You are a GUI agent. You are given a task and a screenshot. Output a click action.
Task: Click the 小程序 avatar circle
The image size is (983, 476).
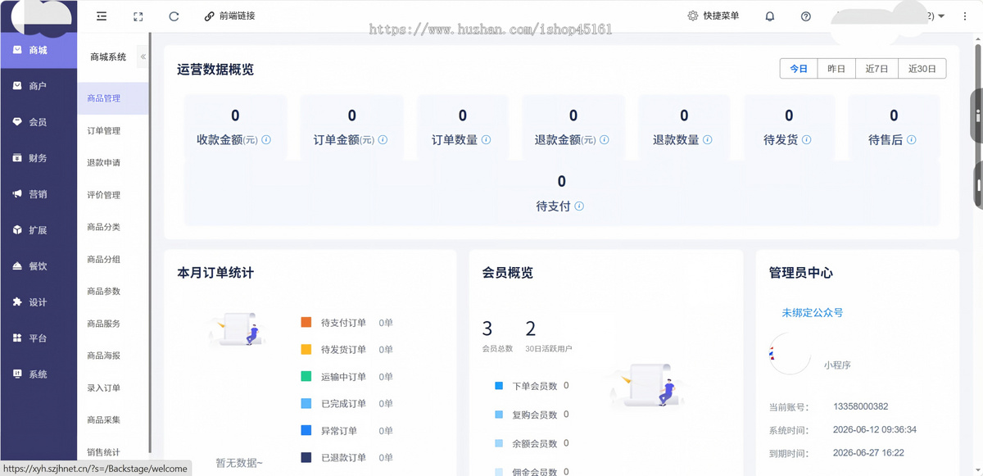[790, 353]
